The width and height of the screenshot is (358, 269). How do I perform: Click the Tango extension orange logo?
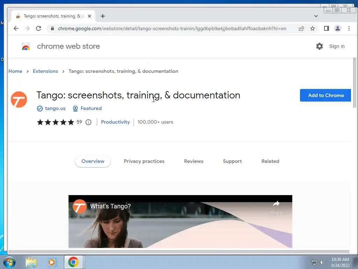(x=19, y=99)
